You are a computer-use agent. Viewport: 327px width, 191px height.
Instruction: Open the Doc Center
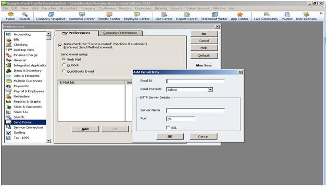(x=164, y=16)
